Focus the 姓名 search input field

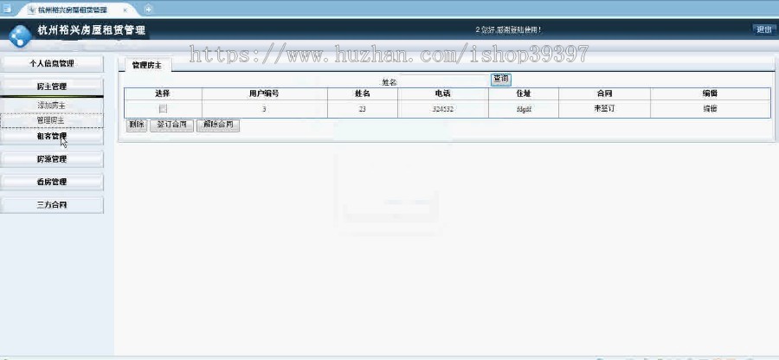[x=443, y=81]
